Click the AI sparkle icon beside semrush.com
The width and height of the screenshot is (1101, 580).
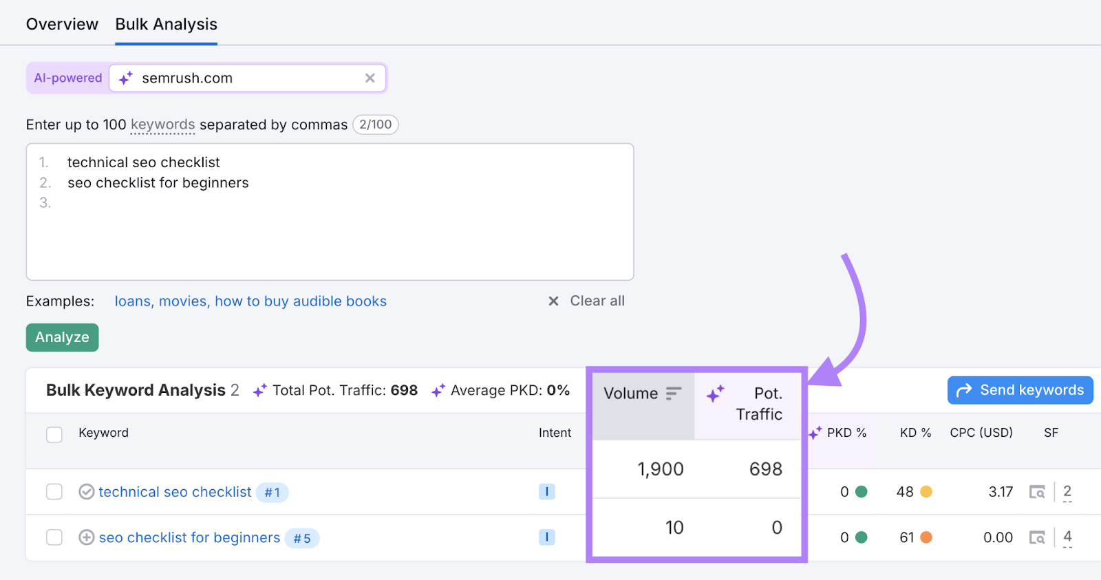125,78
